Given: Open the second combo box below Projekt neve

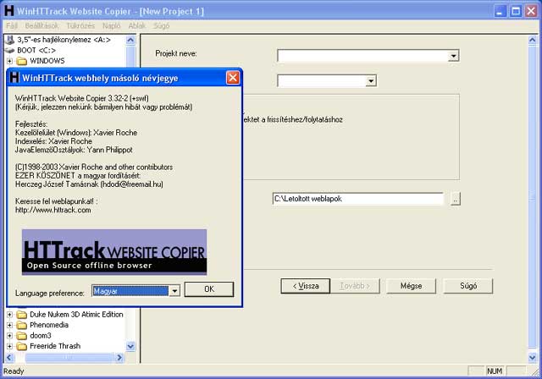Looking at the screenshot, I should [x=371, y=80].
